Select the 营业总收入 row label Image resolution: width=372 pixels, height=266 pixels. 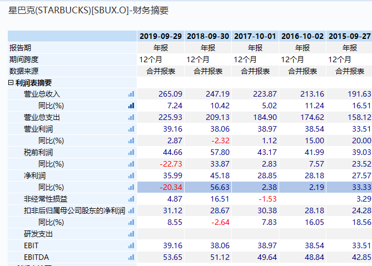(42, 94)
